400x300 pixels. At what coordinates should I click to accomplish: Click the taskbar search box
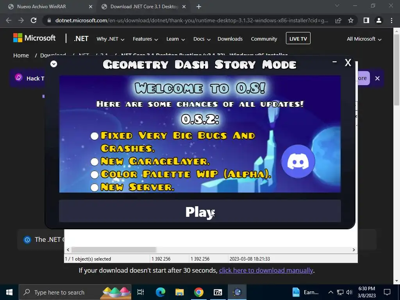(75, 292)
